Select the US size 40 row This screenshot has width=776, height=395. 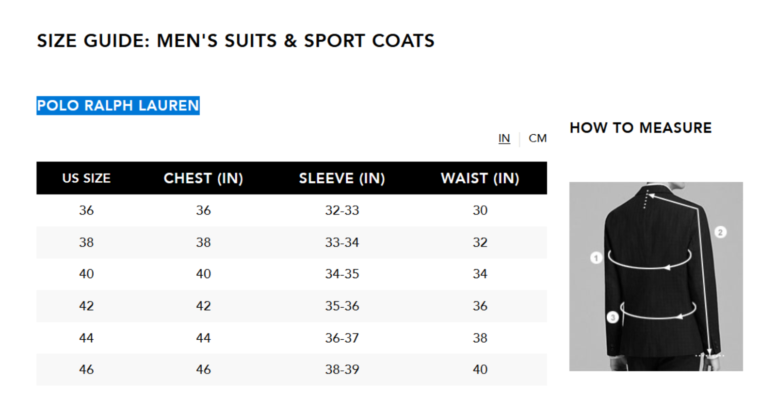pyautogui.click(x=291, y=274)
